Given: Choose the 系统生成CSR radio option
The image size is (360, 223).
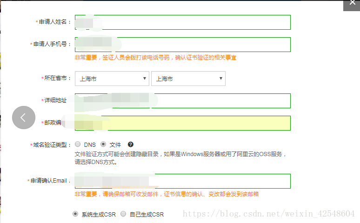Looking at the screenshot, I should coord(75,214).
